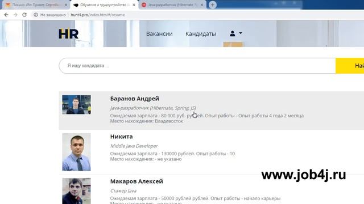Click Никита's photo thumbnail
The height and width of the screenshot is (204, 364).
pyautogui.click(x=76, y=152)
